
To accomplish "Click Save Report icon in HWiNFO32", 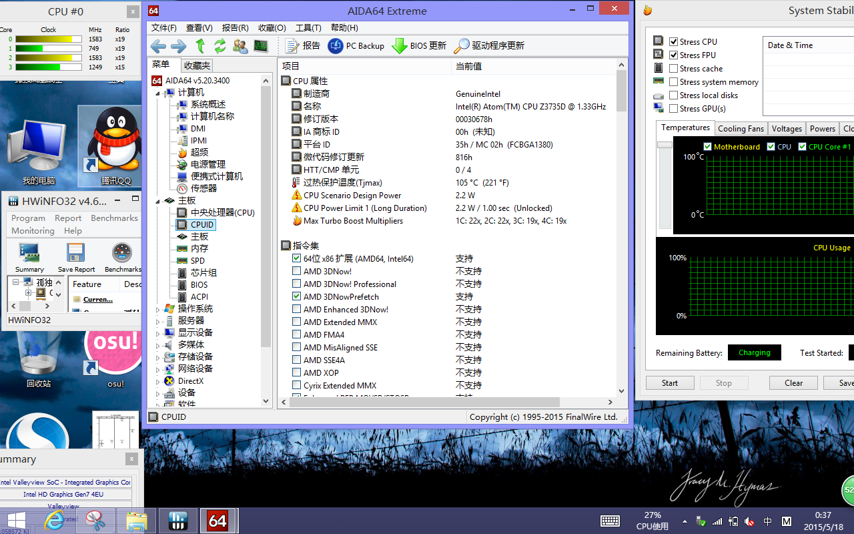I will coord(76,257).
